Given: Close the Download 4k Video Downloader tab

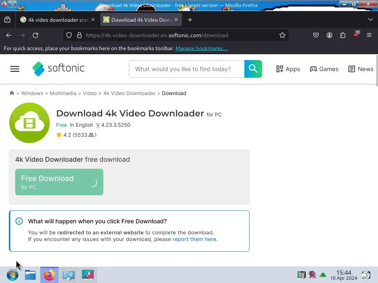Looking at the screenshot, I should click(176, 20).
